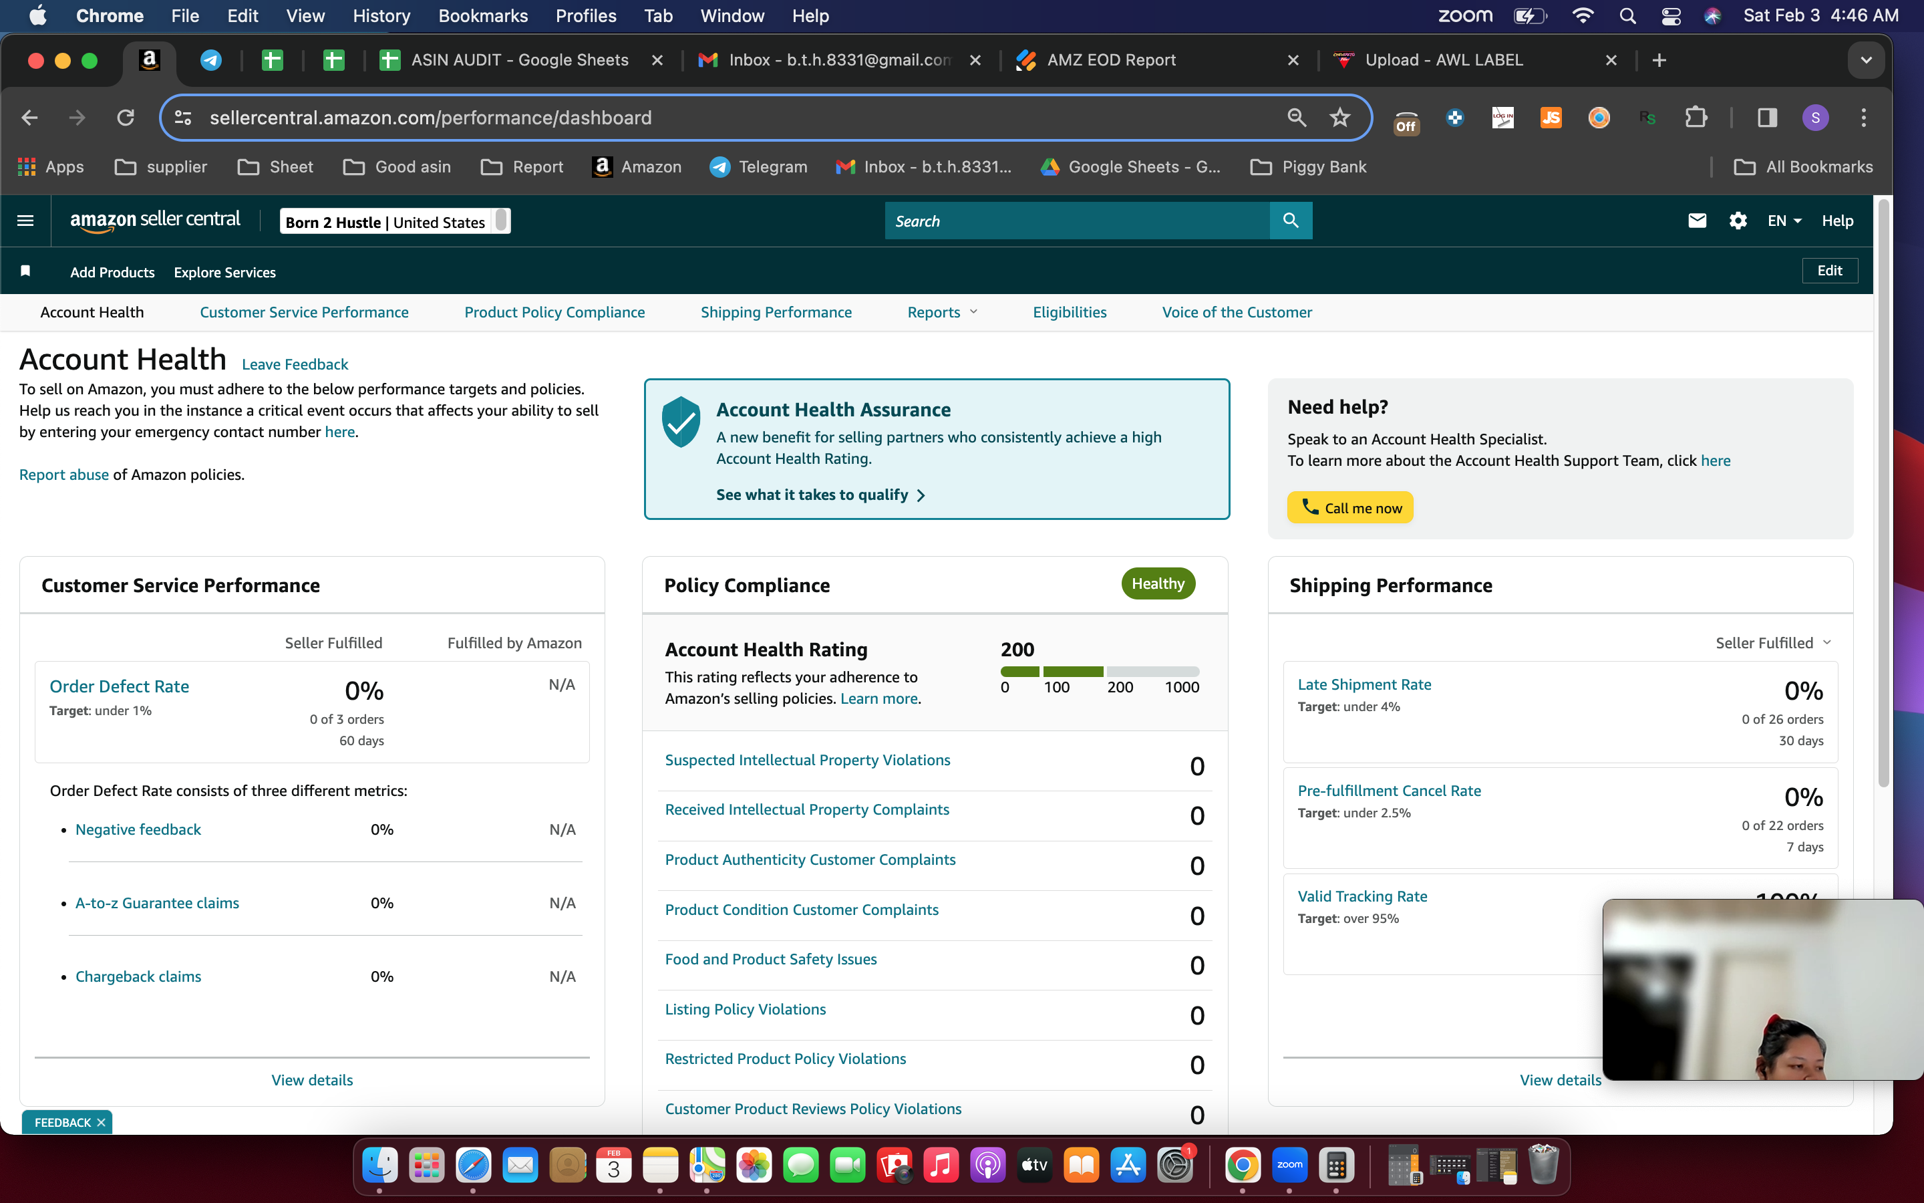The width and height of the screenshot is (1924, 1203).
Task: Expand See what it takes to qualify
Action: click(820, 495)
